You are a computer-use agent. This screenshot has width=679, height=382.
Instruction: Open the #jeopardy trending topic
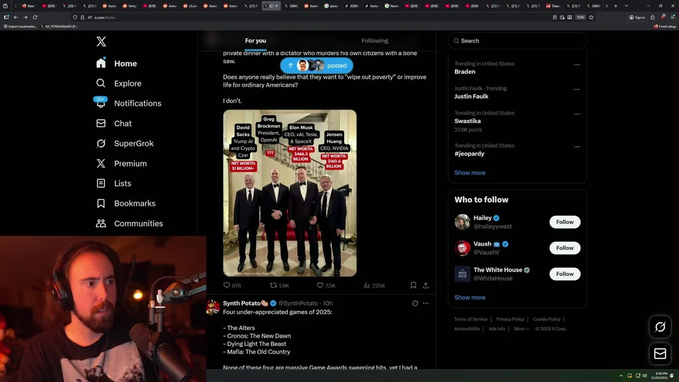coord(469,154)
